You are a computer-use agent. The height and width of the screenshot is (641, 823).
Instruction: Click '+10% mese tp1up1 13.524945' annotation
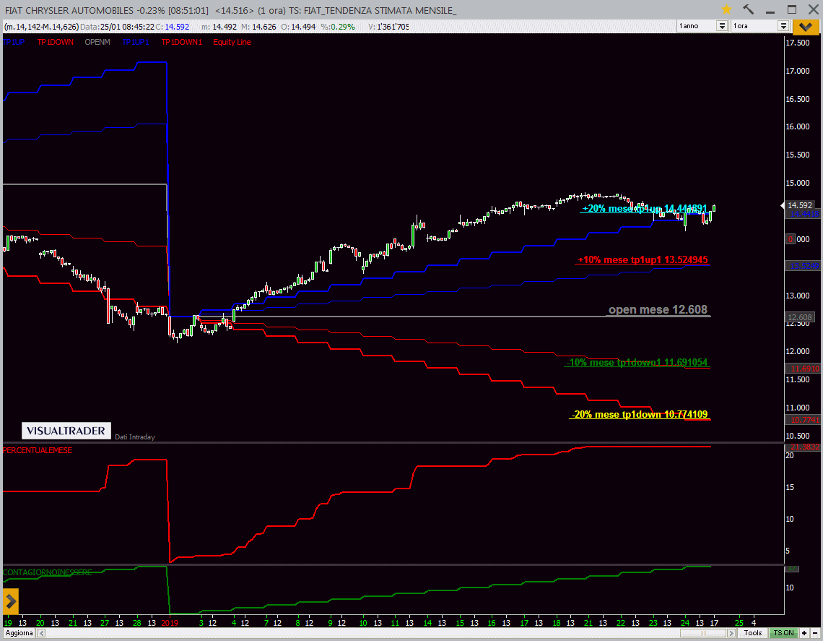(x=643, y=259)
